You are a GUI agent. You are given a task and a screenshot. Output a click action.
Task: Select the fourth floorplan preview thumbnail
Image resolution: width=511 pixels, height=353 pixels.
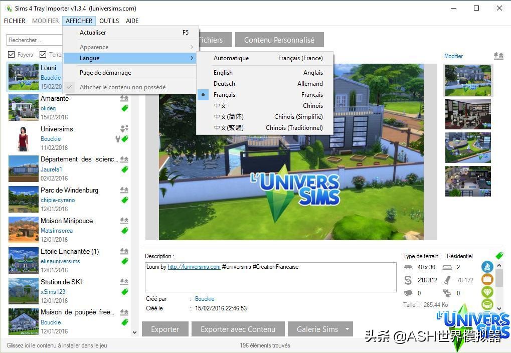[468, 181]
